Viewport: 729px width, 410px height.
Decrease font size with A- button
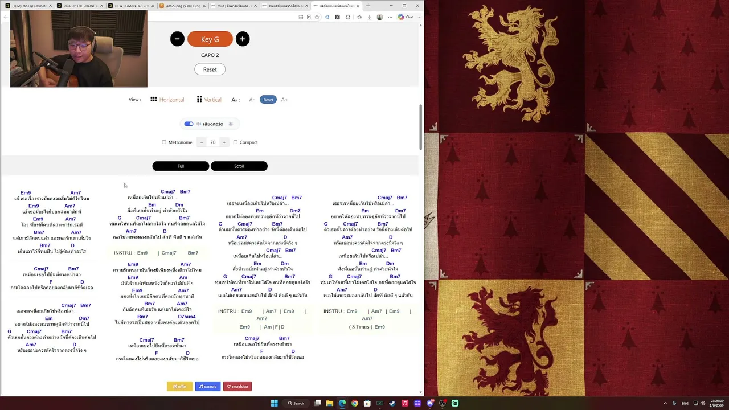tap(251, 100)
